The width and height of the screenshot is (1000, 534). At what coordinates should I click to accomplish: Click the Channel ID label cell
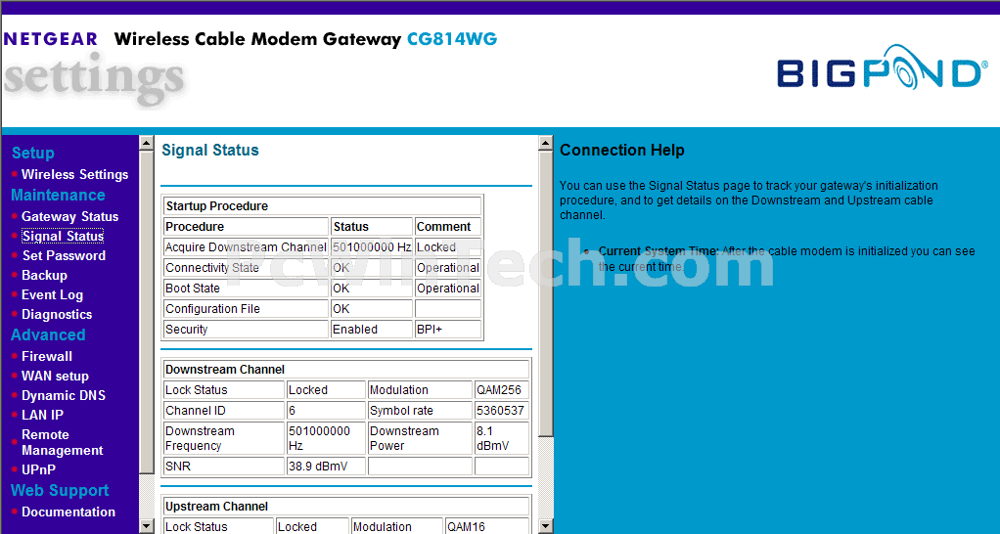point(224,411)
